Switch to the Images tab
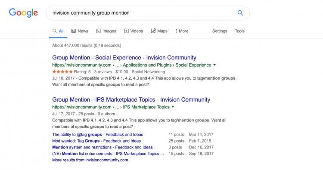 [106, 31]
